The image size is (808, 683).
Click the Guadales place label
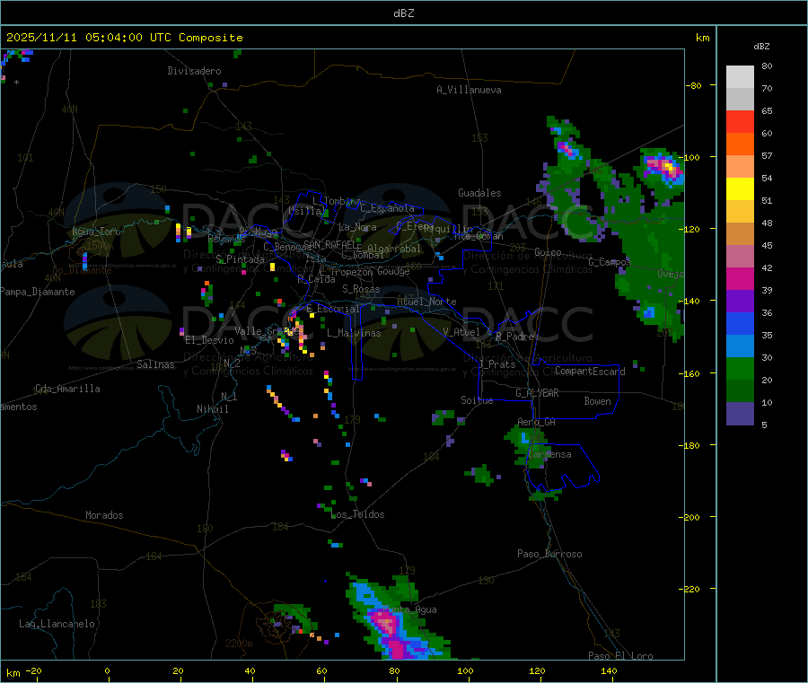479,193
